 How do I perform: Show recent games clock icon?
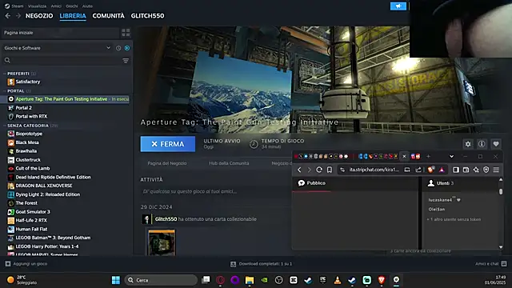point(118,48)
